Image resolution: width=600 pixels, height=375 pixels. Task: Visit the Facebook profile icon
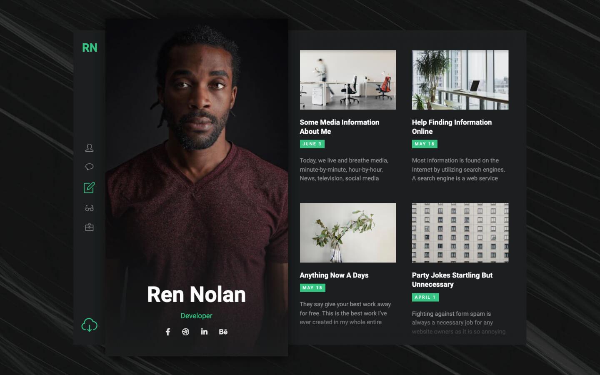tap(168, 332)
